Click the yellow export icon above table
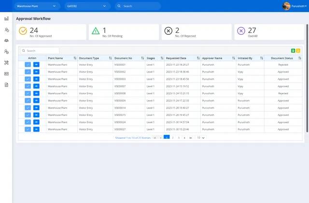The height and width of the screenshot is (203, 309). (298, 50)
